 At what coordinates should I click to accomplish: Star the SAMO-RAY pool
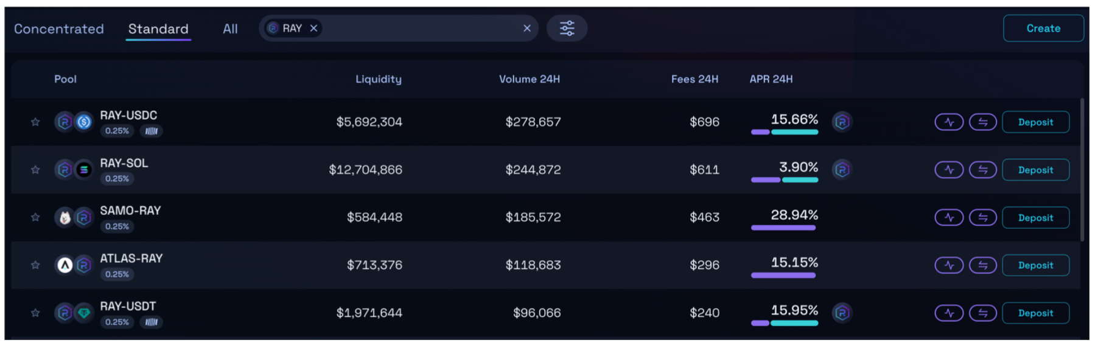pos(35,217)
